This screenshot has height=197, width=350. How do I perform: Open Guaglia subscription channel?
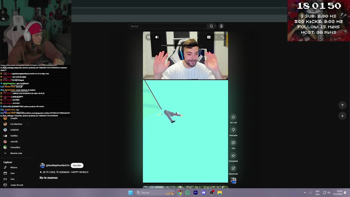click(x=14, y=118)
